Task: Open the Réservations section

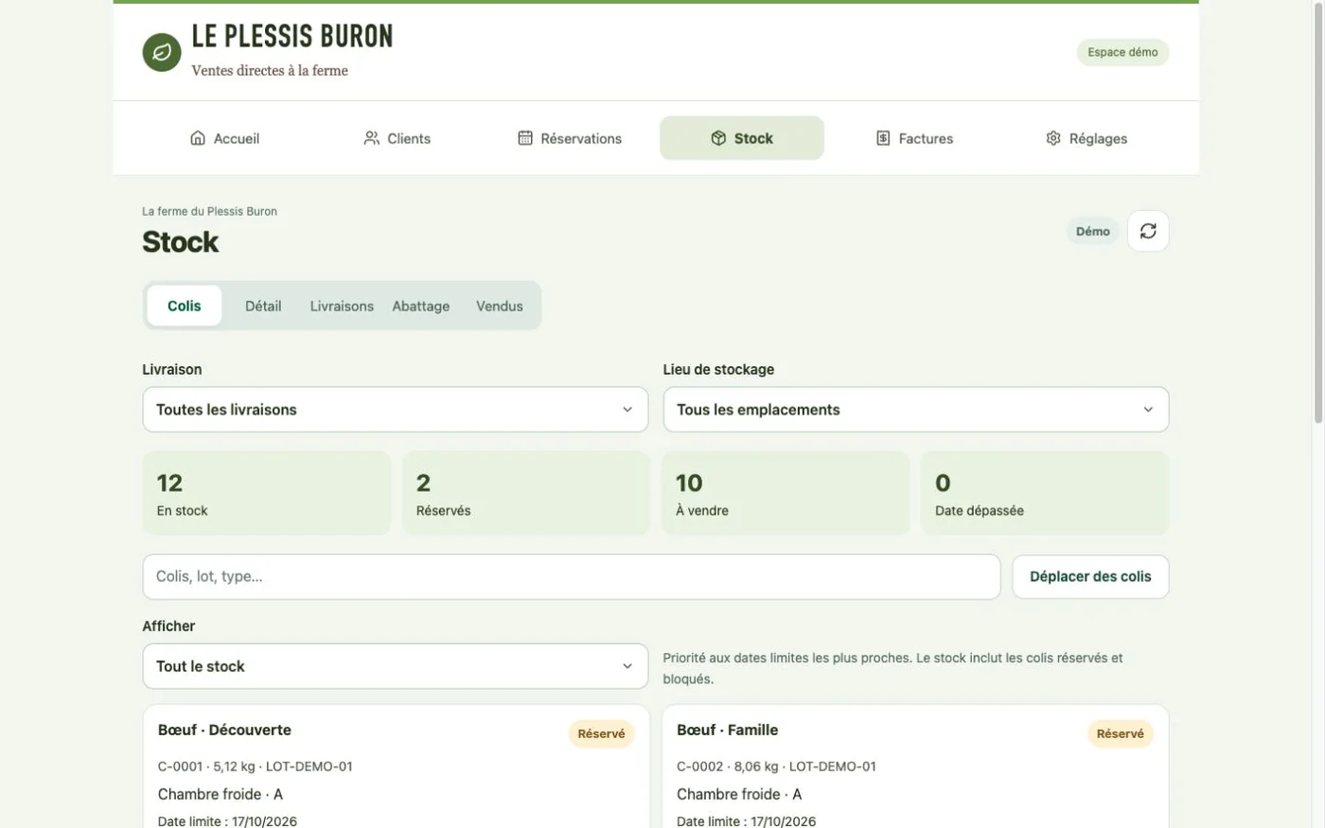Action: pos(570,138)
